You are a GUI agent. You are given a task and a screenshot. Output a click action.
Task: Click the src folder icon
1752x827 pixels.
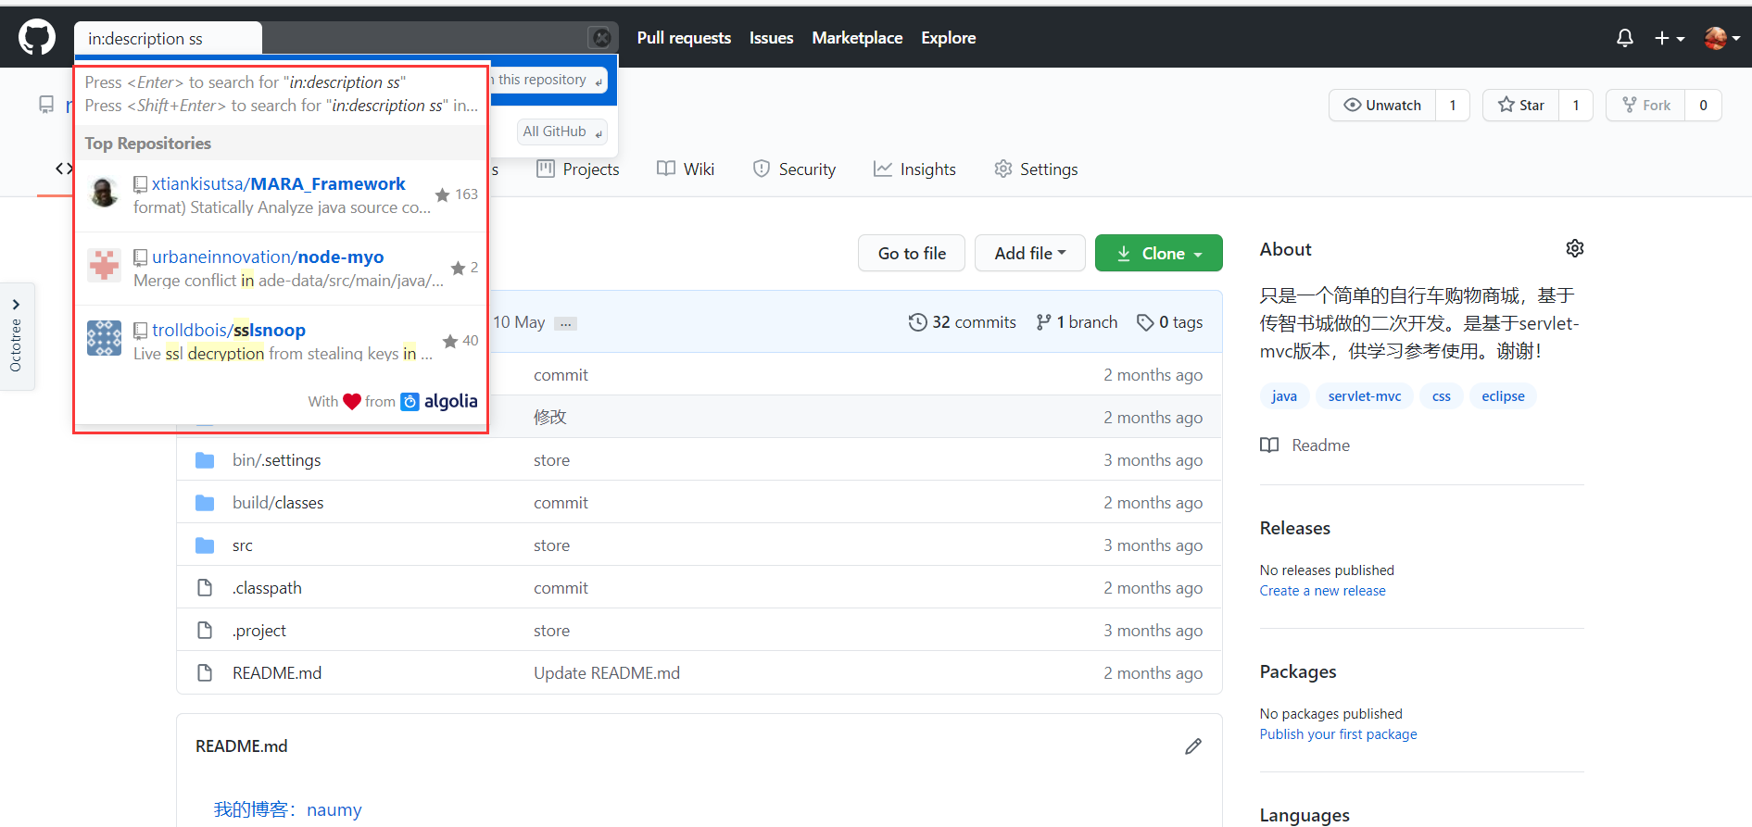click(x=205, y=545)
